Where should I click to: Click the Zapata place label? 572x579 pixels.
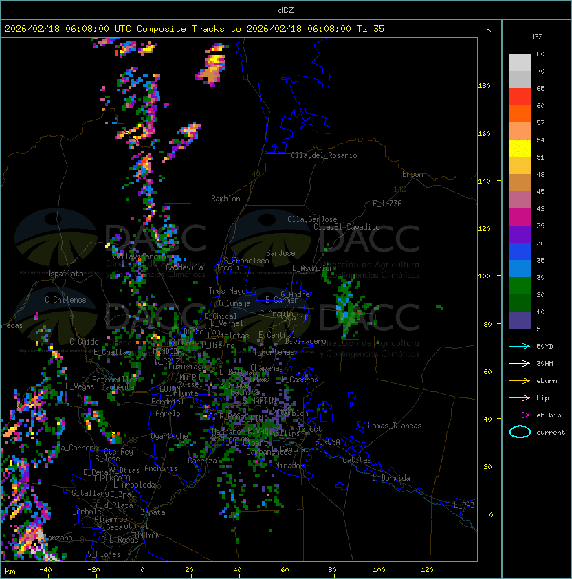(153, 512)
